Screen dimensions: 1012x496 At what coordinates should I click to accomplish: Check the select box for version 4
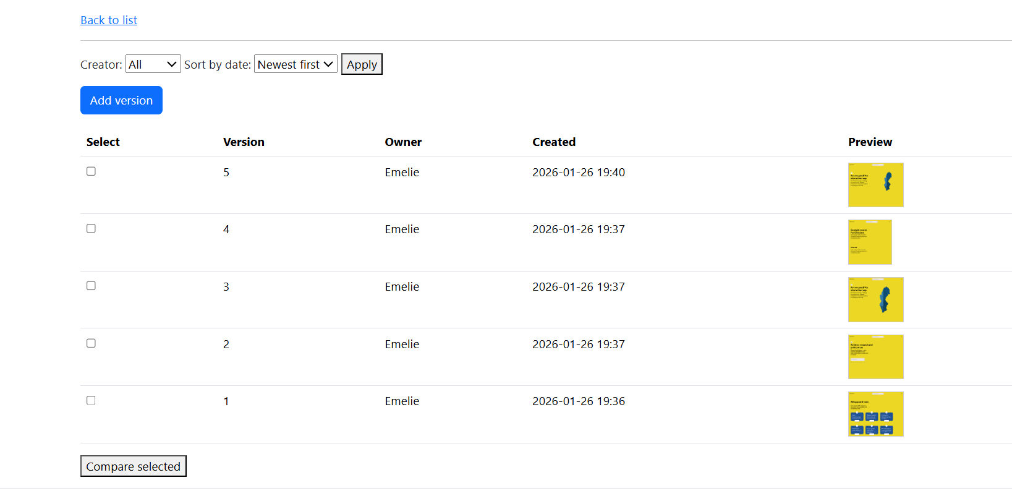(x=91, y=228)
